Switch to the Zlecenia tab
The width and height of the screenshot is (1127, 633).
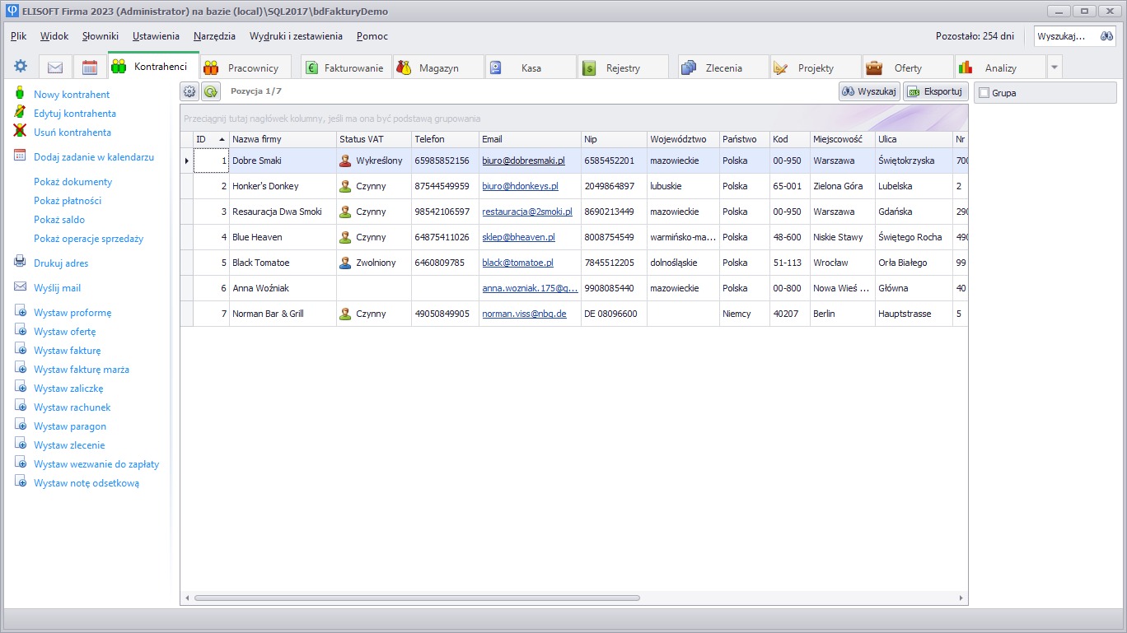coord(723,67)
